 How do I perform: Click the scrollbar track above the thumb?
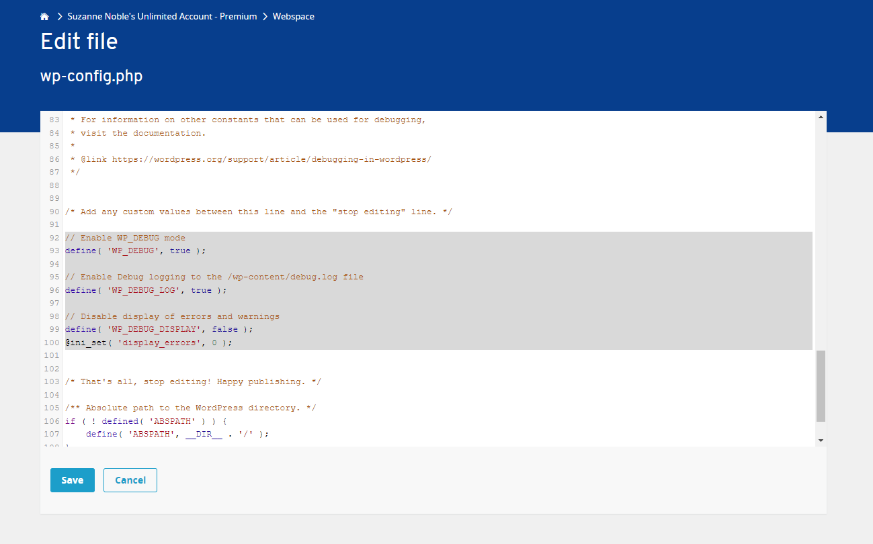(x=821, y=235)
